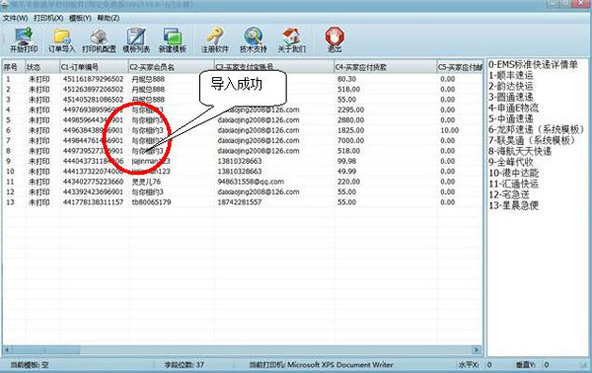The width and height of the screenshot is (592, 373).
Task: Click the amount 2295.00
Action: coord(350,110)
